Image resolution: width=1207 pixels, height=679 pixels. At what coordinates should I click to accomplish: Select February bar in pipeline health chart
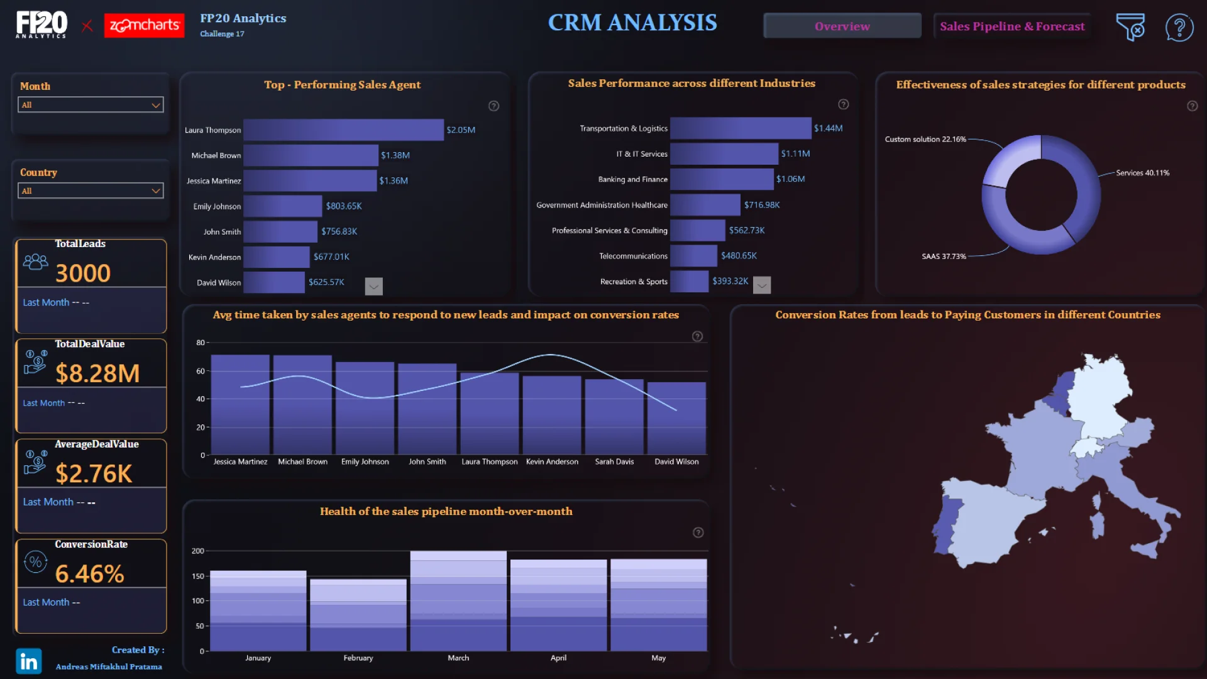tap(358, 616)
